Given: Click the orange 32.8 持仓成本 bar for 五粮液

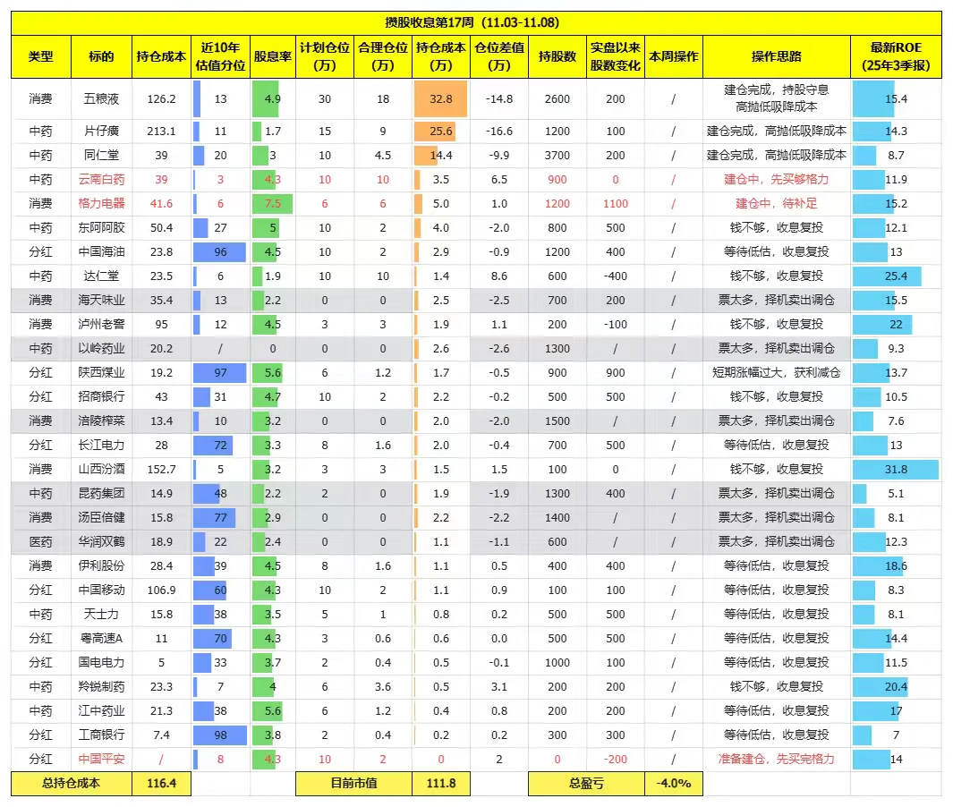Looking at the screenshot, I should (438, 100).
